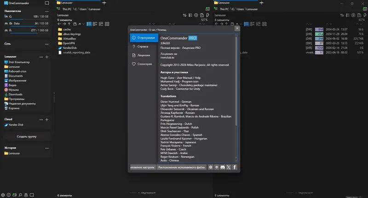Click sort arrows icon in left pane
368x198 pixels.
[185, 15]
